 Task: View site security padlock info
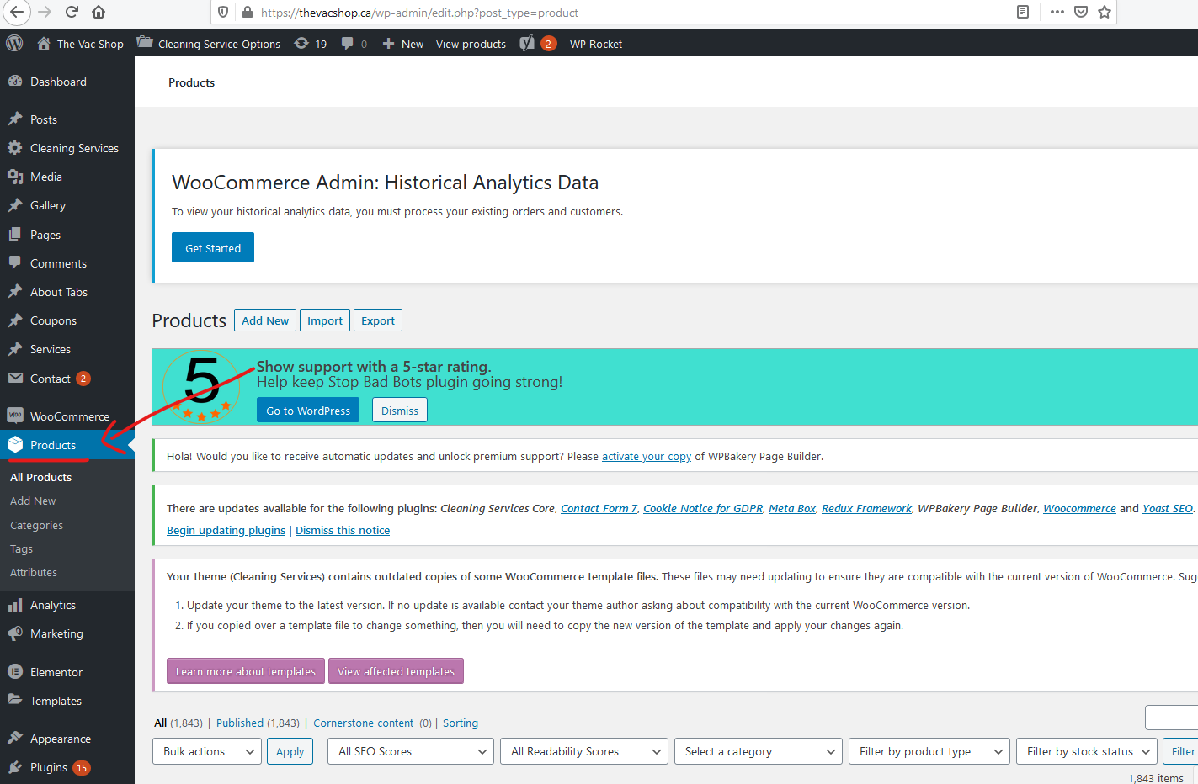(x=248, y=13)
